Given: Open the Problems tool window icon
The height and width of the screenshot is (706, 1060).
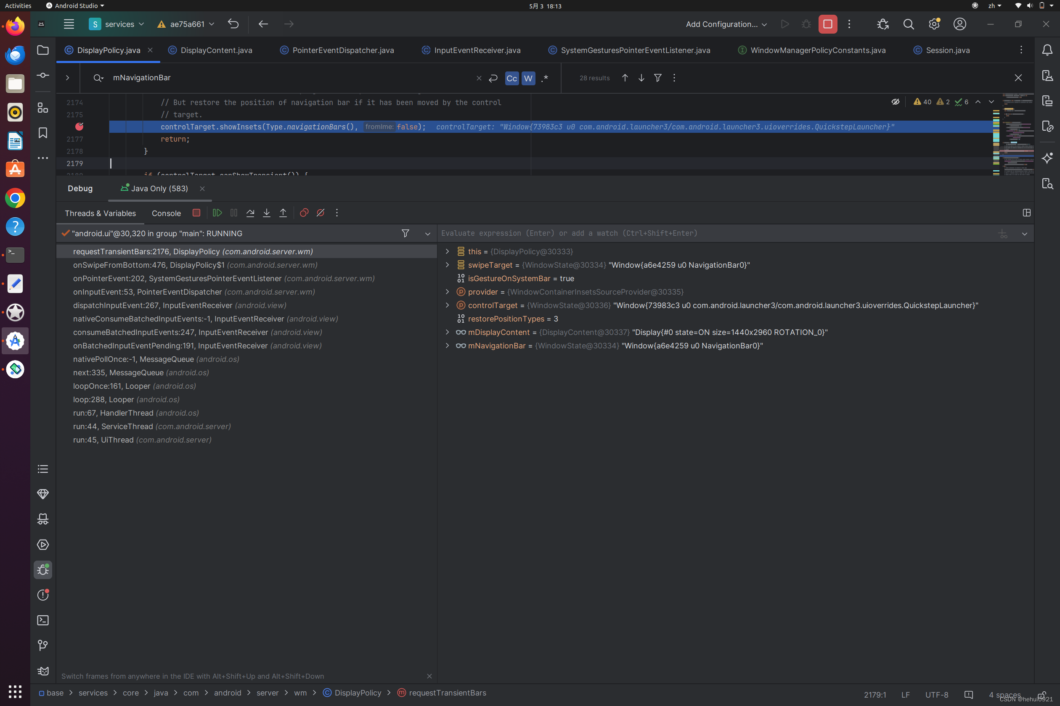Looking at the screenshot, I should 43,595.
